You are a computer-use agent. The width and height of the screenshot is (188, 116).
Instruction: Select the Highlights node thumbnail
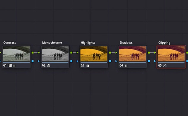pyautogui.click(x=94, y=54)
